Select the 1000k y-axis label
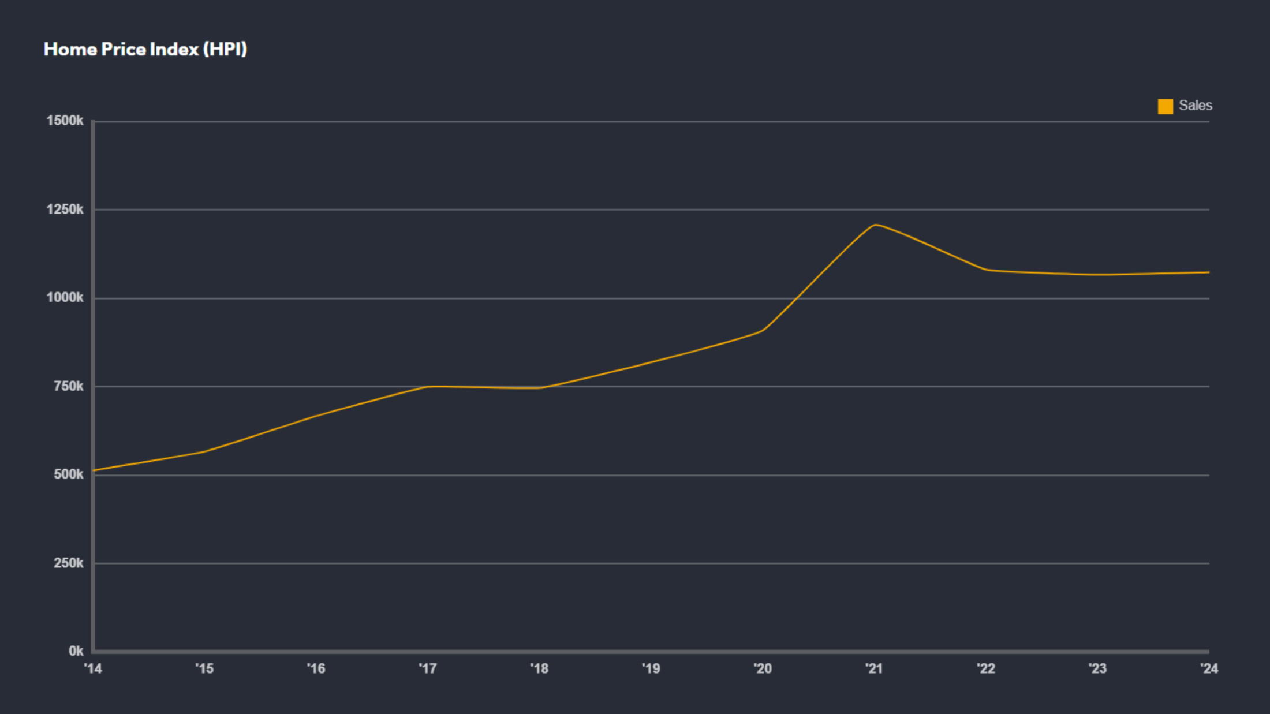The image size is (1270, 714). 65,298
